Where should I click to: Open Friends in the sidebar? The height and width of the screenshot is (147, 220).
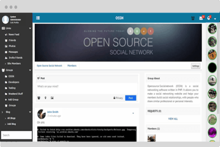[12, 40]
